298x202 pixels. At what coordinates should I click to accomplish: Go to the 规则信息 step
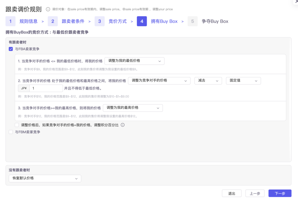[29, 21]
